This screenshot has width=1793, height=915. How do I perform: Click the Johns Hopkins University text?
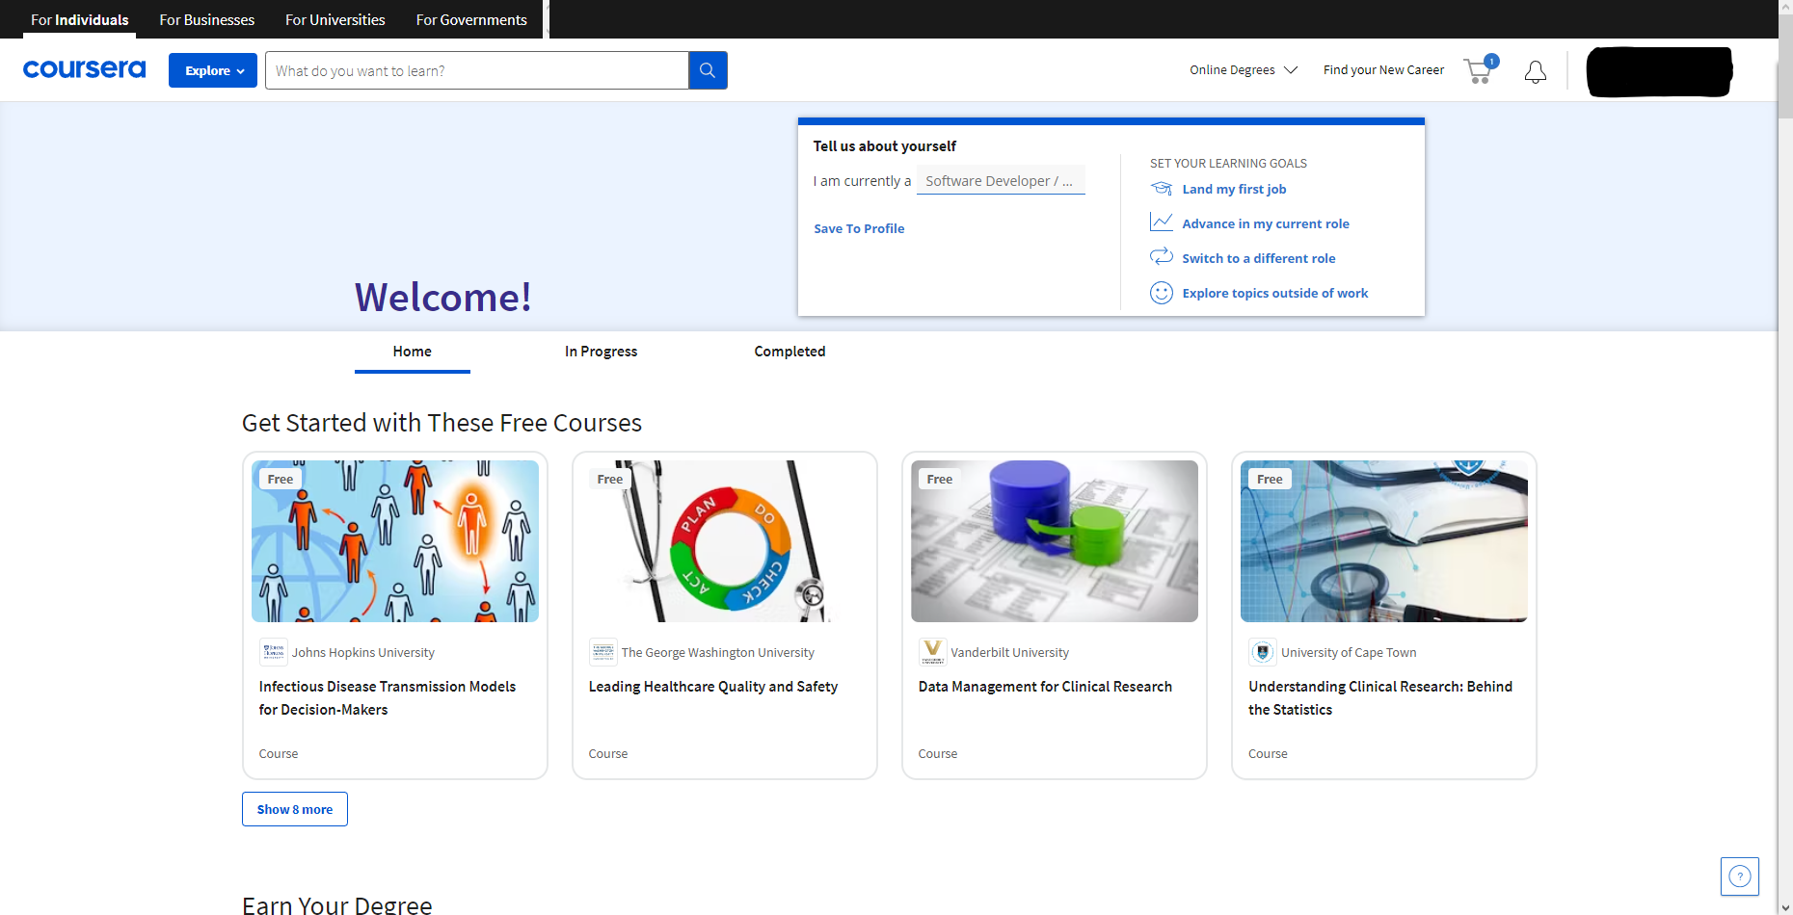click(363, 652)
